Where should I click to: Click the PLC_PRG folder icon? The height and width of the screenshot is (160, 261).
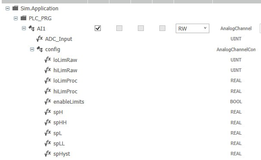(23, 18)
